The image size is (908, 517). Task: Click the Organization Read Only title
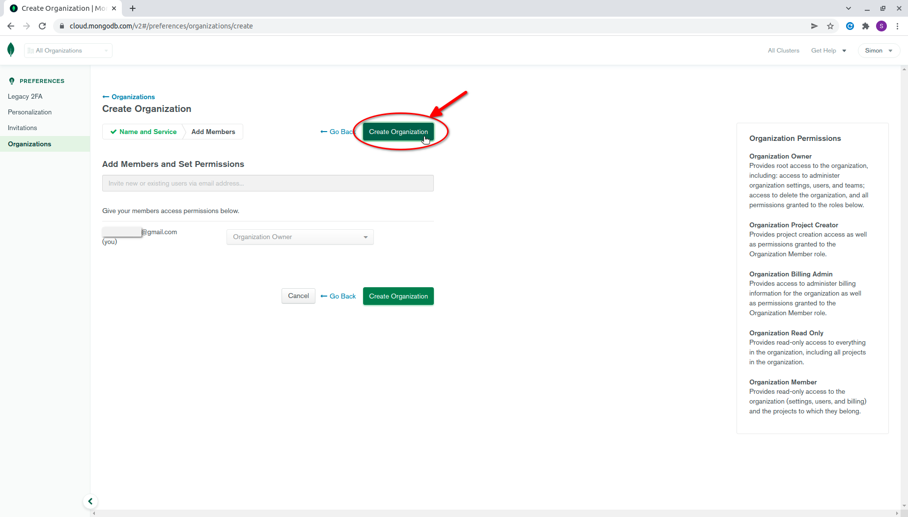tap(786, 333)
